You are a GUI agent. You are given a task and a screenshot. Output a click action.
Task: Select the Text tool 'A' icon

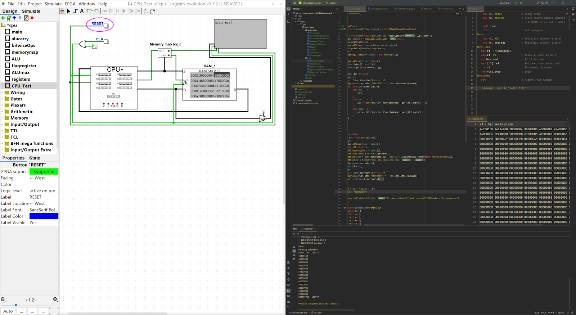[x=82, y=11]
